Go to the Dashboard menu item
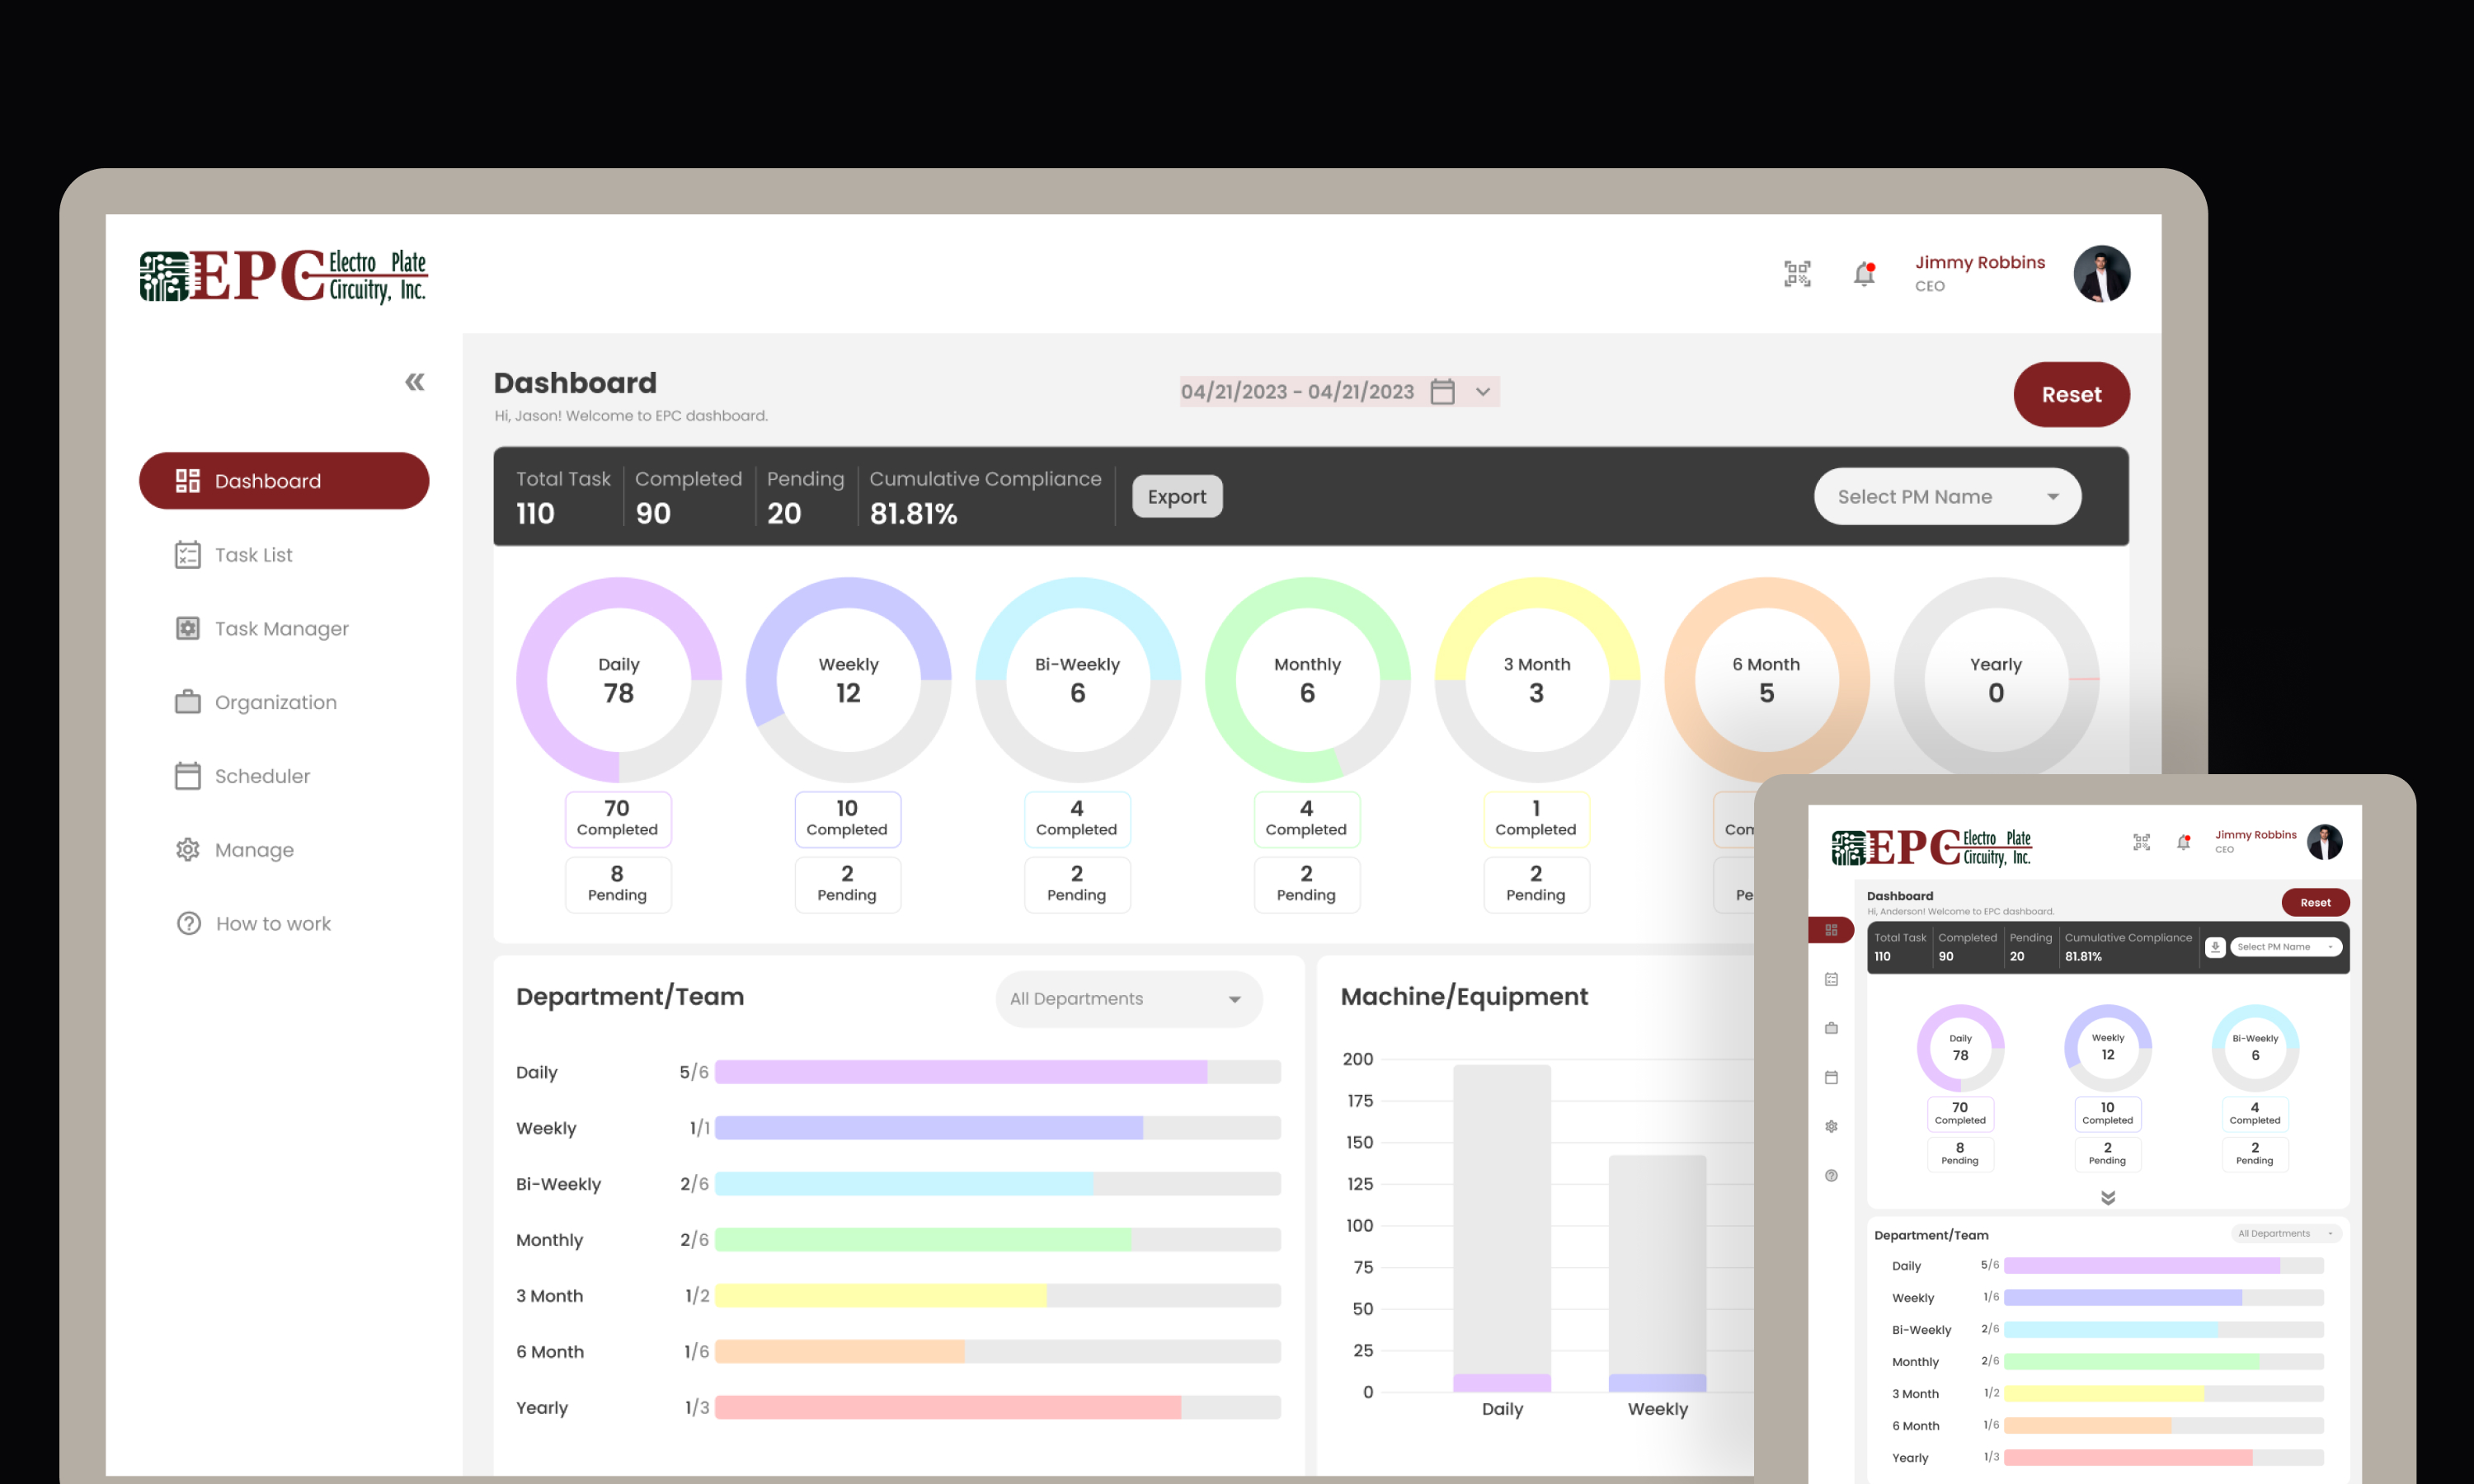This screenshot has width=2474, height=1484. click(284, 481)
